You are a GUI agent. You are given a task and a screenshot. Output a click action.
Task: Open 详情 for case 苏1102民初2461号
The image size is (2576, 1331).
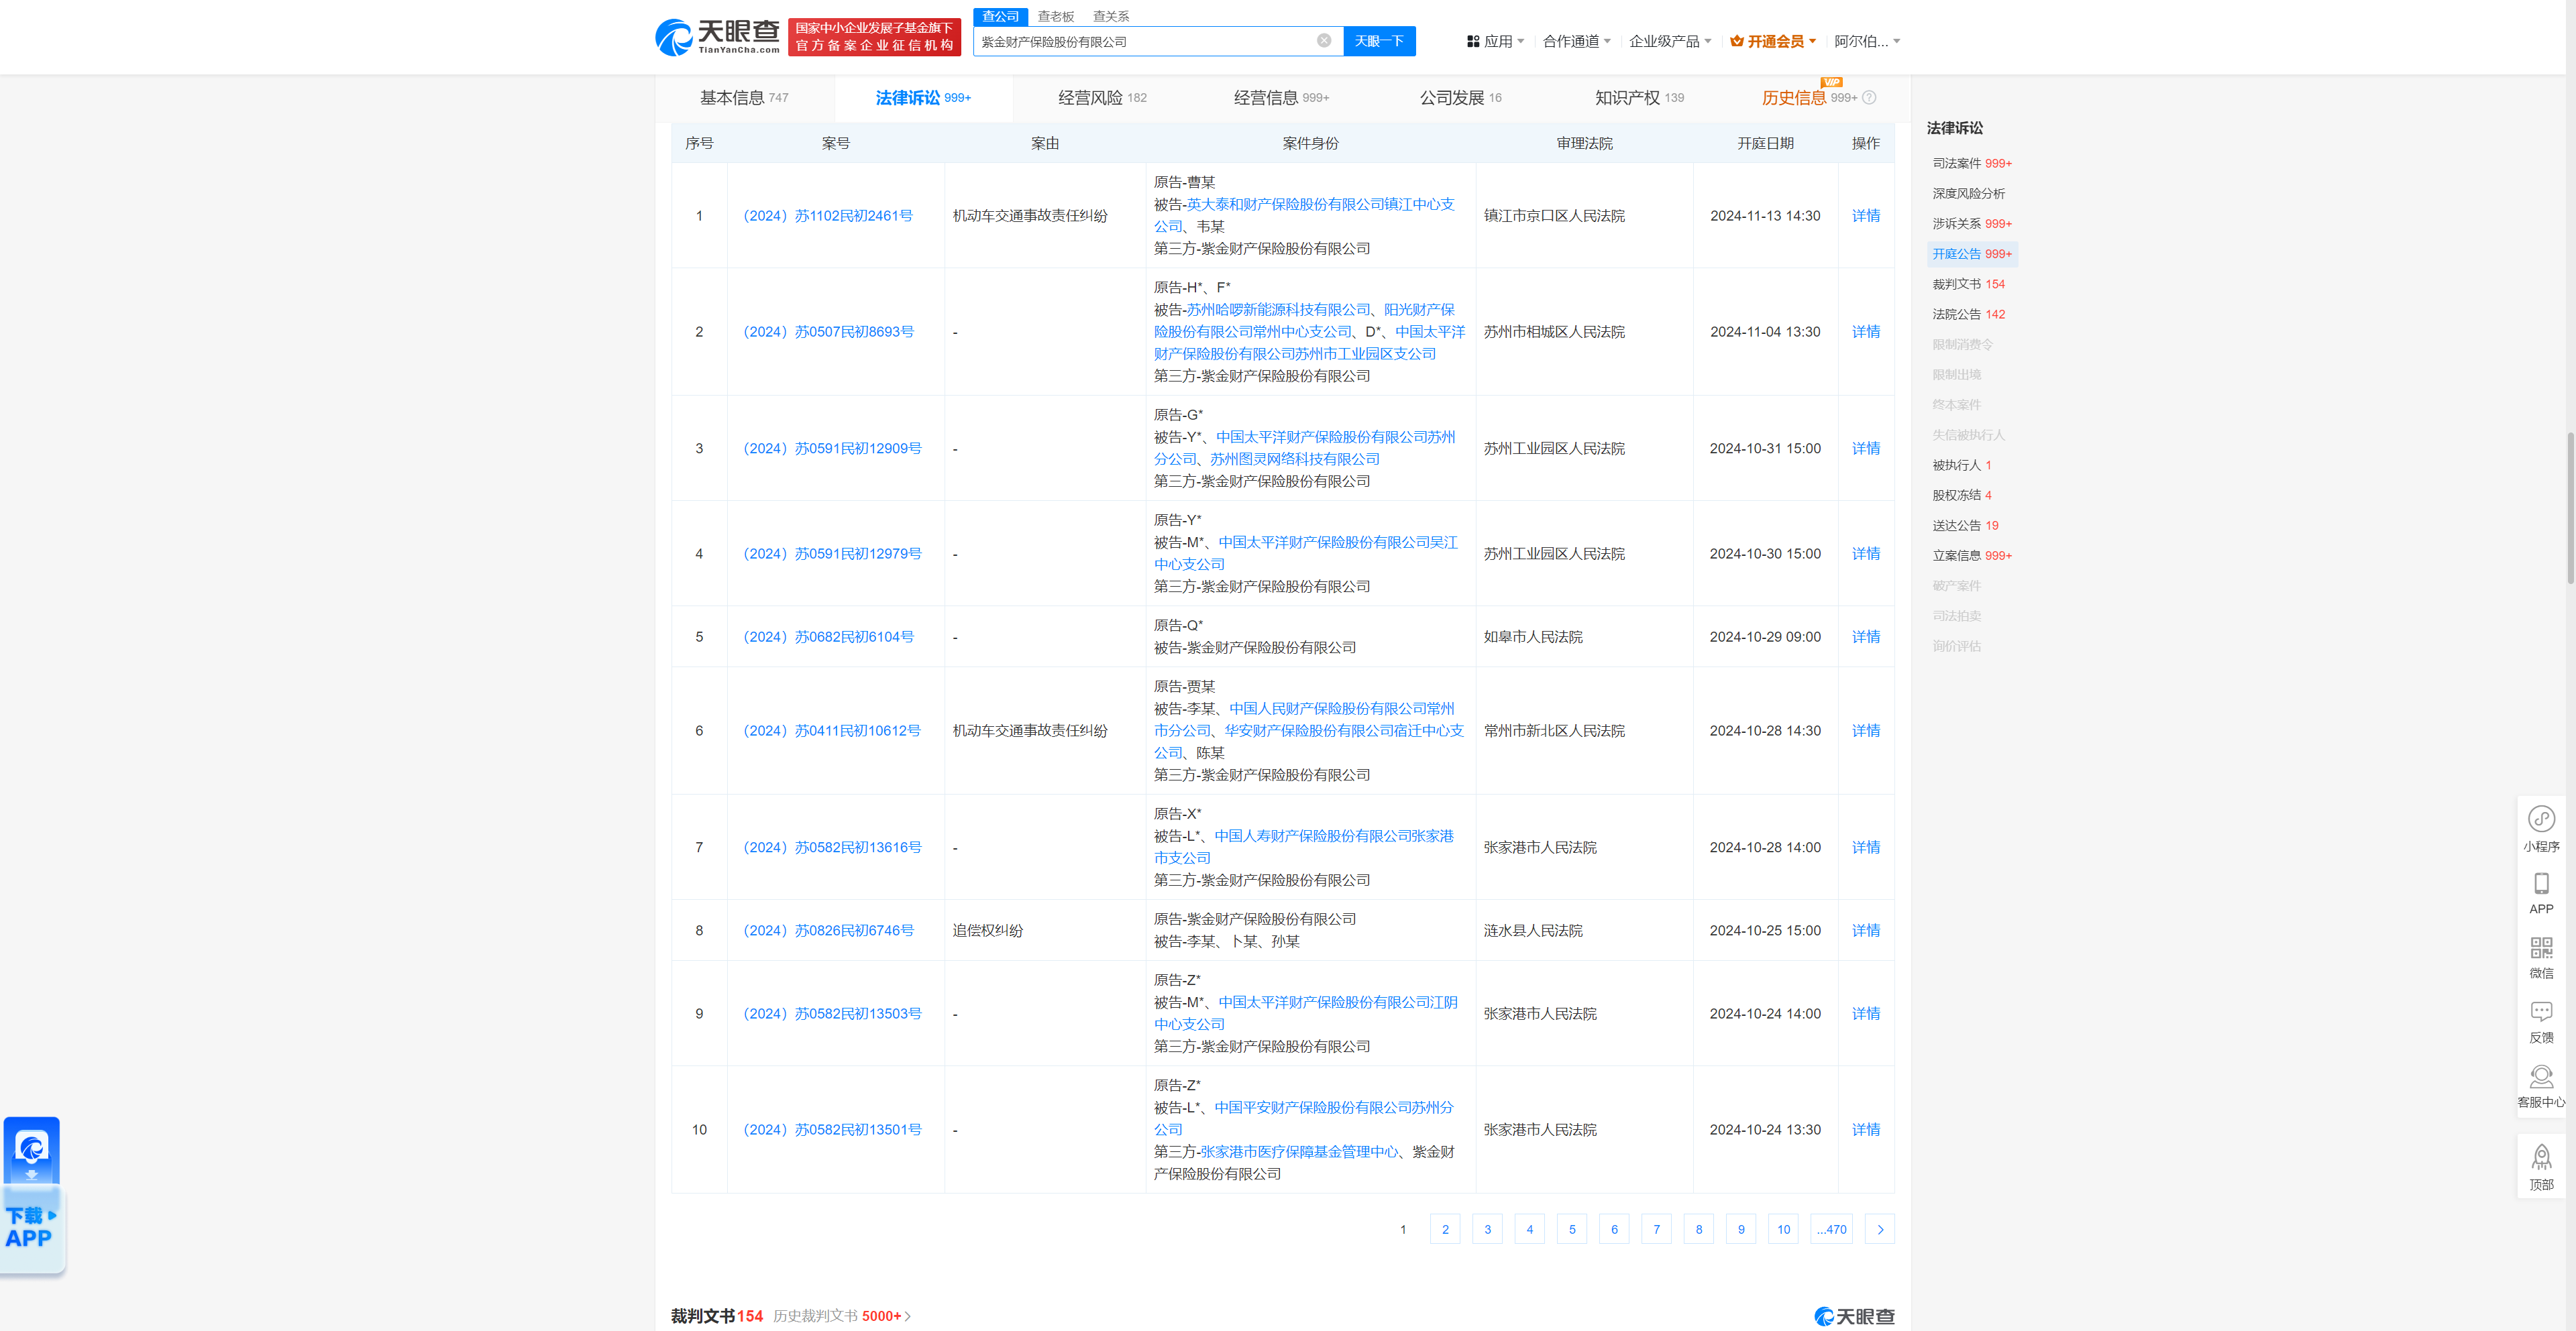point(1865,216)
